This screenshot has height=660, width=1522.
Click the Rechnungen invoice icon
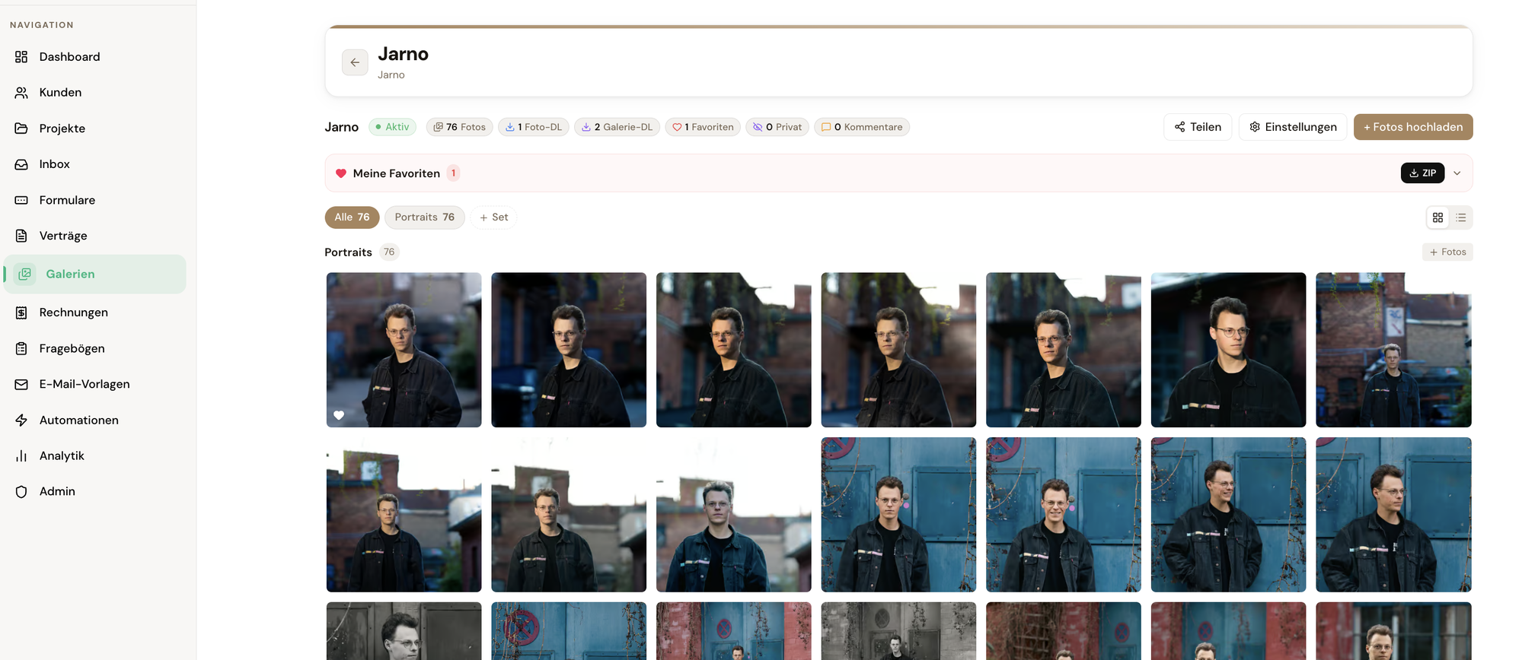coord(21,313)
